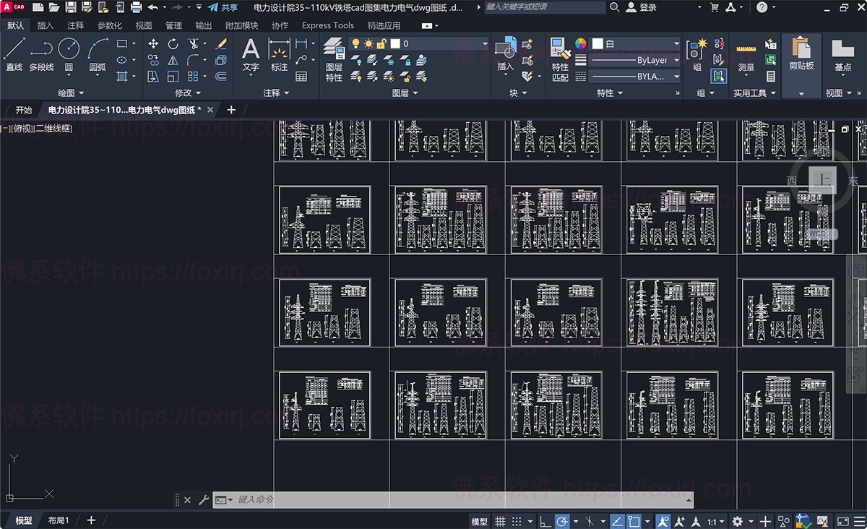
Task: Click the 布局1 layout tab
Action: coord(59,520)
